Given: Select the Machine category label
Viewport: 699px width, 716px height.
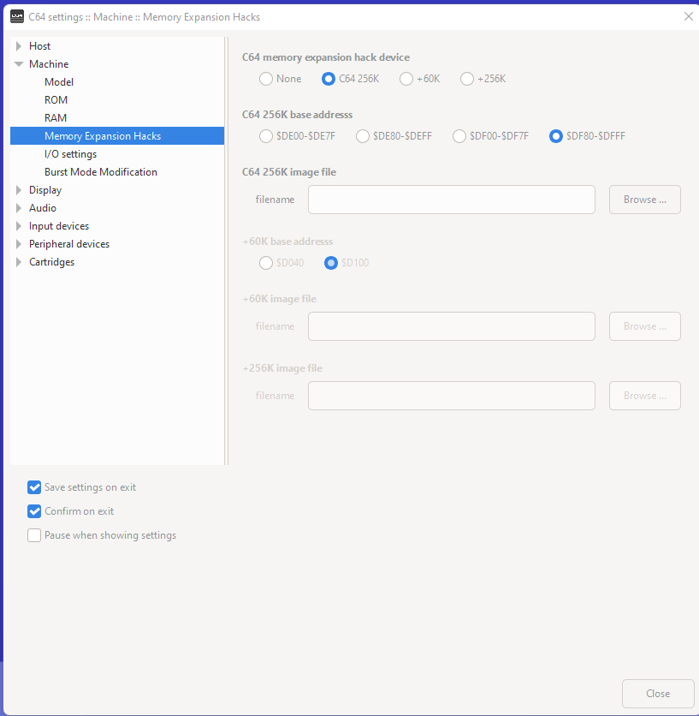Looking at the screenshot, I should 49,64.
